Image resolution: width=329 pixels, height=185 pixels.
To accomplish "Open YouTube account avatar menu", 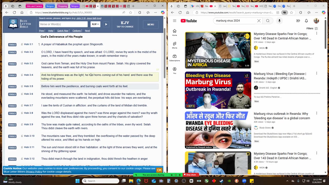I will 316,21.
